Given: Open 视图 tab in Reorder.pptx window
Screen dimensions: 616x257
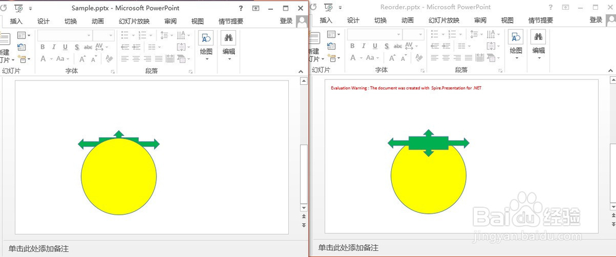Looking at the screenshot, I should (507, 20).
